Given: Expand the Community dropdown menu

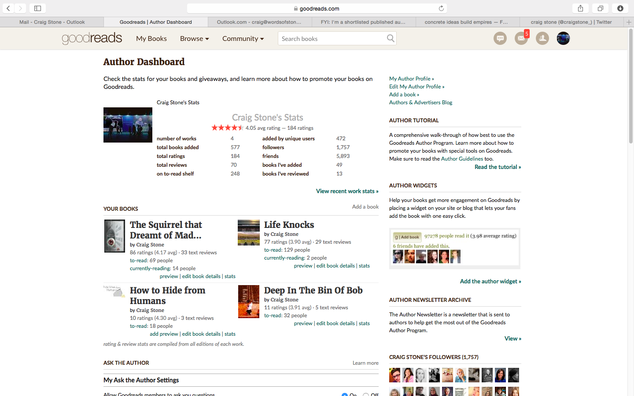Looking at the screenshot, I should coord(243,39).
